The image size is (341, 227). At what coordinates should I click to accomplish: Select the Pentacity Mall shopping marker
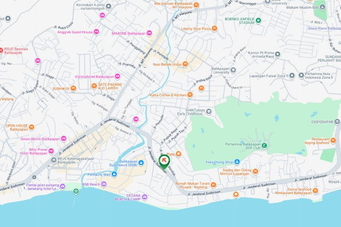tap(114, 174)
